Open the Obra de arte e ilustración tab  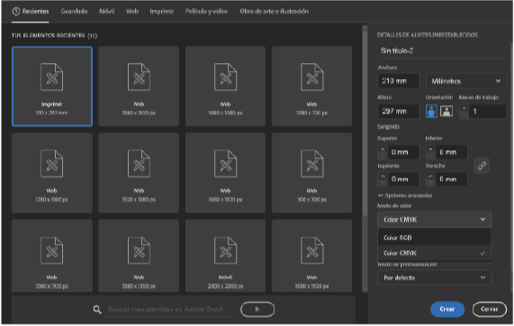(x=274, y=12)
